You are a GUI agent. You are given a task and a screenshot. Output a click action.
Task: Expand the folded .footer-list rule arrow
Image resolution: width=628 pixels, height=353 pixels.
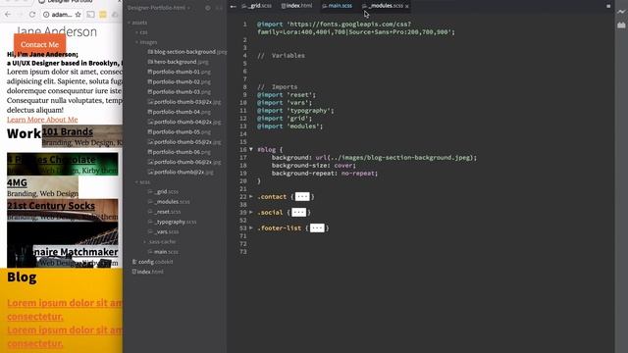251,227
